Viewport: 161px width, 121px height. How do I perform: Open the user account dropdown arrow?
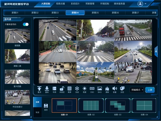pos(145,4)
